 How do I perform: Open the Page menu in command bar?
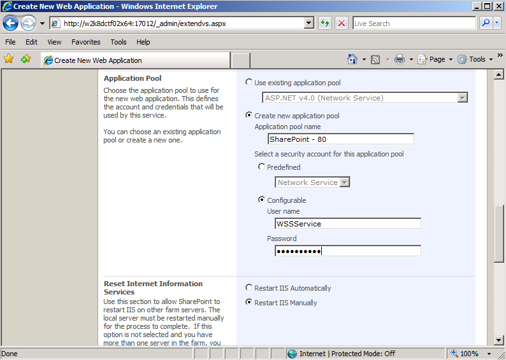point(435,59)
